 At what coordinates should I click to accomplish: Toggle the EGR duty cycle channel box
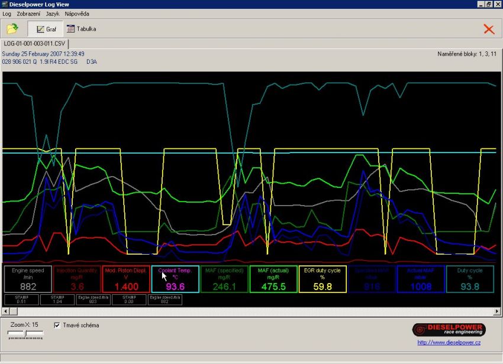(x=324, y=279)
